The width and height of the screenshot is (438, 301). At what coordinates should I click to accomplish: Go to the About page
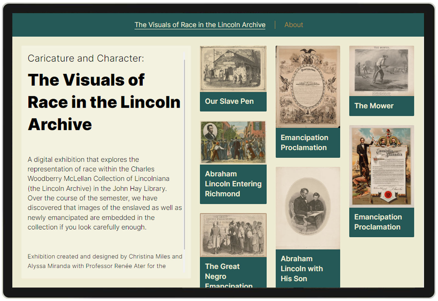click(x=293, y=25)
